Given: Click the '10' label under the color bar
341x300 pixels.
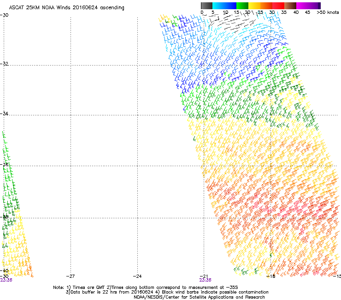Looking at the screenshot, I should (x=225, y=12).
